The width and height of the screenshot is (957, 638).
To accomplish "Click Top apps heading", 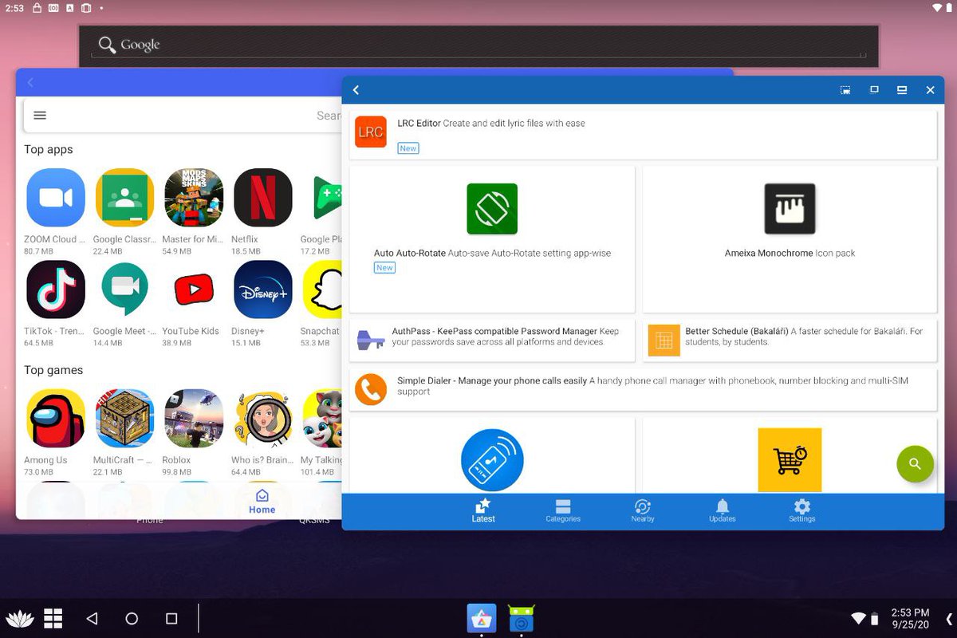I will (x=48, y=149).
